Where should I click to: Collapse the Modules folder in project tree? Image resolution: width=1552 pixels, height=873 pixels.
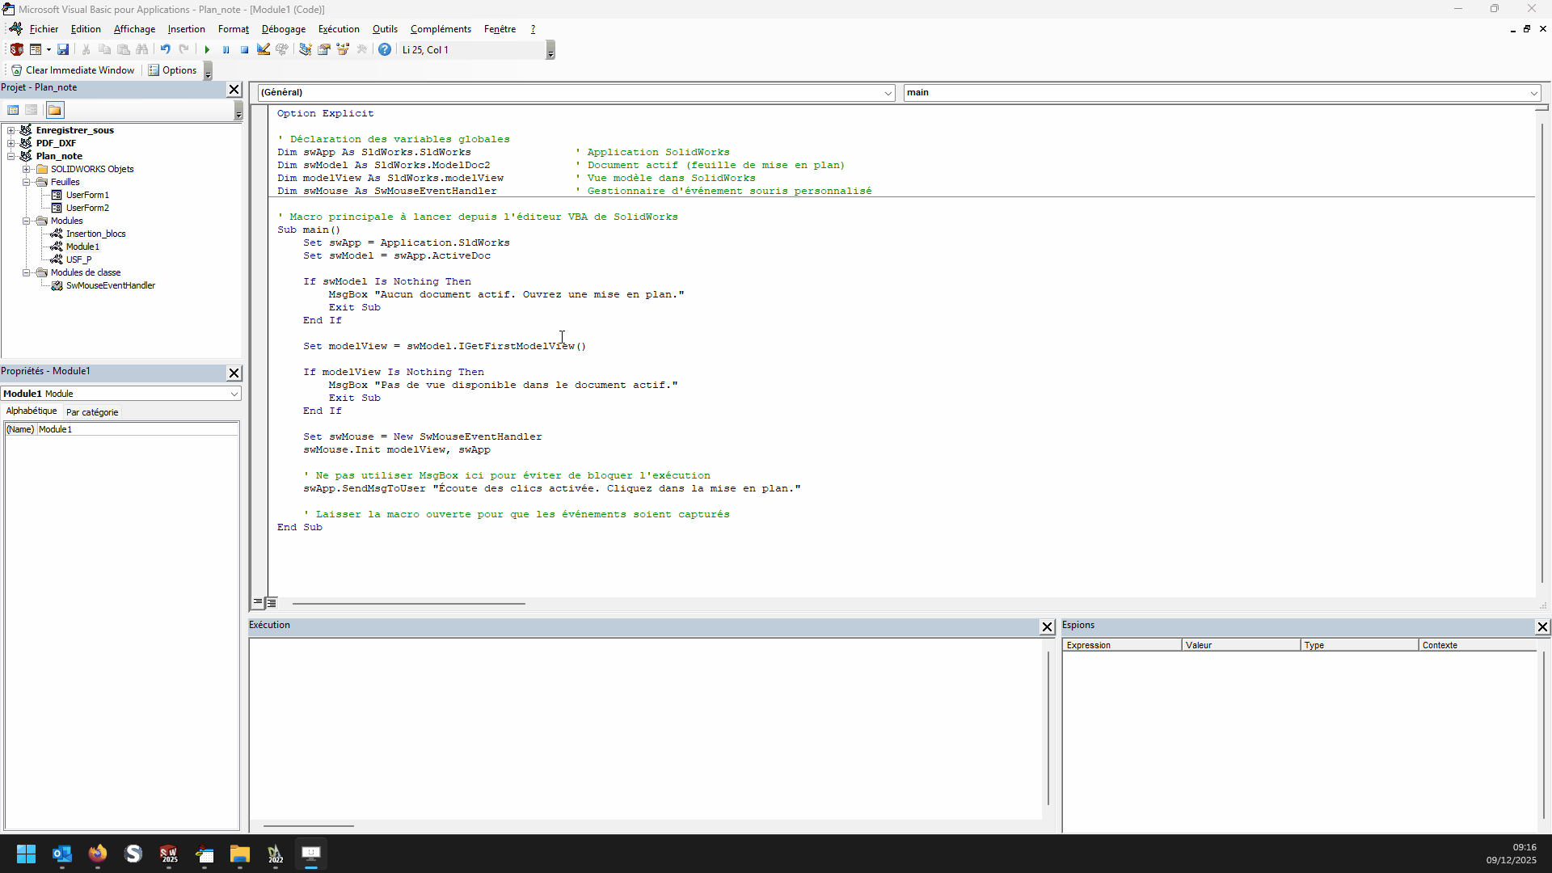[x=27, y=221]
